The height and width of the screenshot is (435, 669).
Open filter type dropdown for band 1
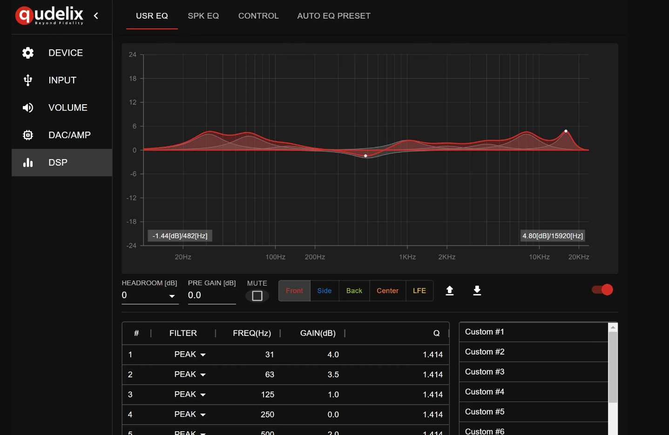point(190,355)
